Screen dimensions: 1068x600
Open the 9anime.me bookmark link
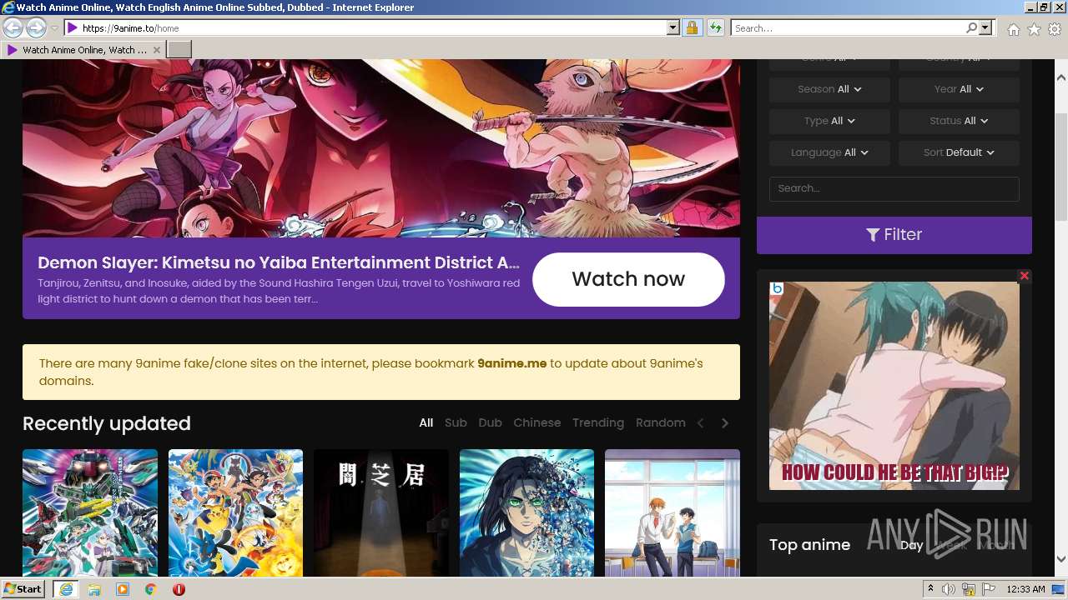coord(512,363)
